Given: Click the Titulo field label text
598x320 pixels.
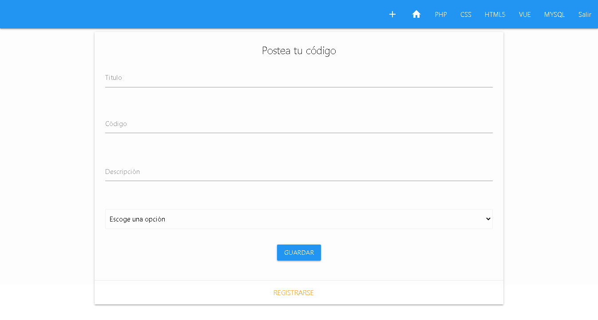Looking at the screenshot, I should [114, 78].
